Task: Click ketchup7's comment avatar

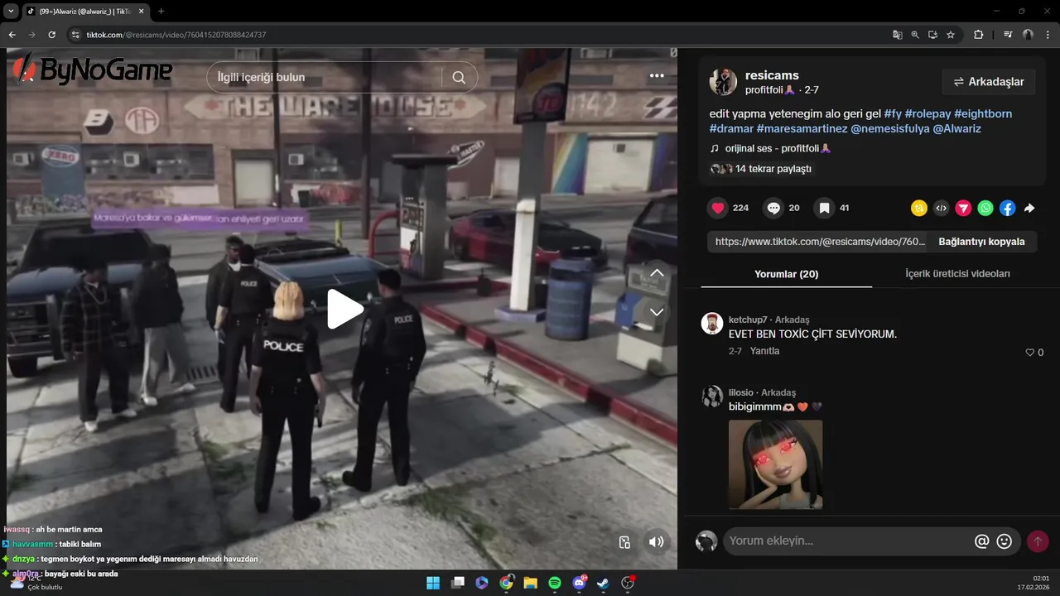Action: click(x=712, y=323)
